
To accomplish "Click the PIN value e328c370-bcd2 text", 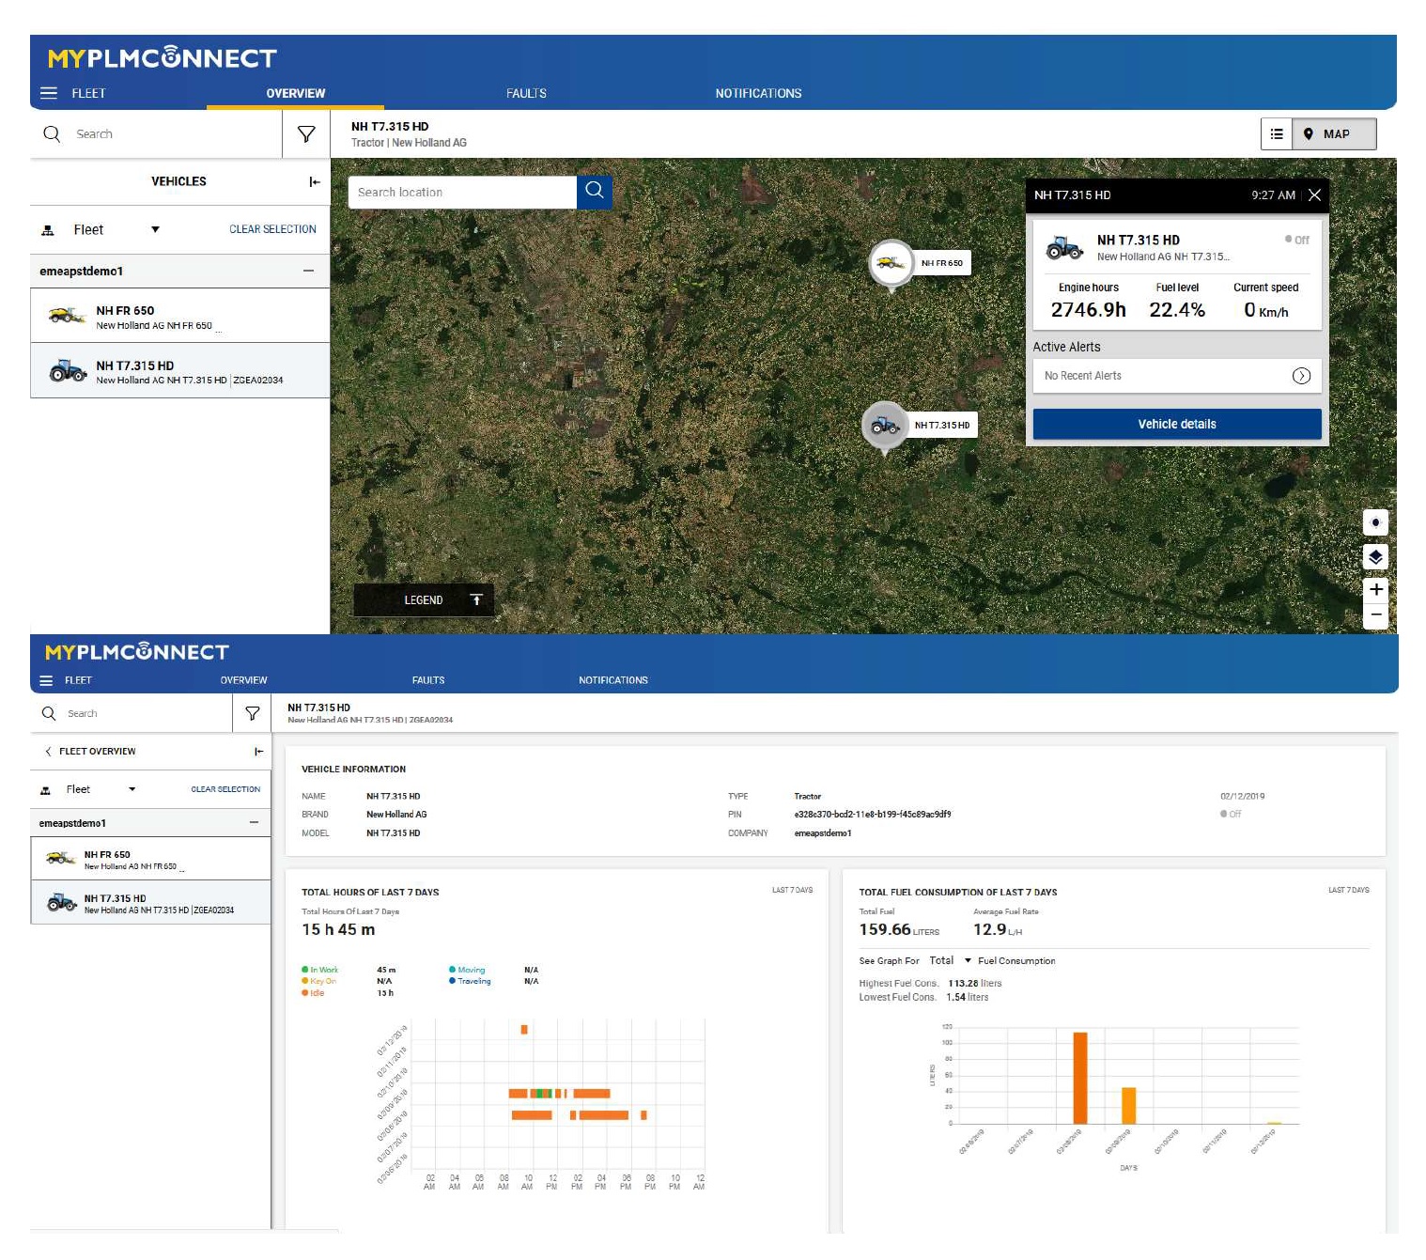I will click(x=873, y=815).
